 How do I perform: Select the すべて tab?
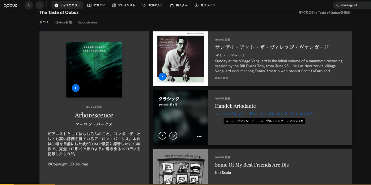44,22
